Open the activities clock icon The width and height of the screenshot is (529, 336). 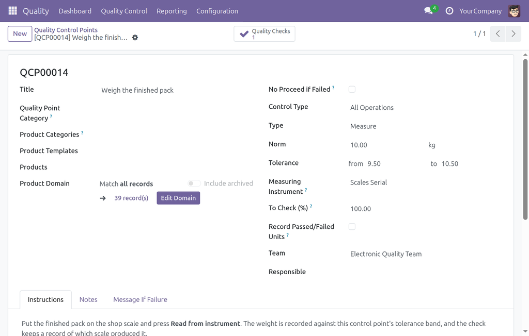tap(449, 11)
